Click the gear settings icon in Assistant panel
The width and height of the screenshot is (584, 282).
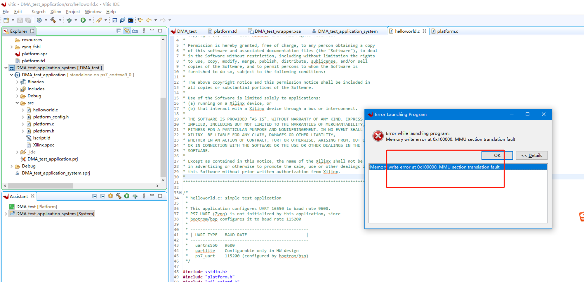[x=110, y=196]
